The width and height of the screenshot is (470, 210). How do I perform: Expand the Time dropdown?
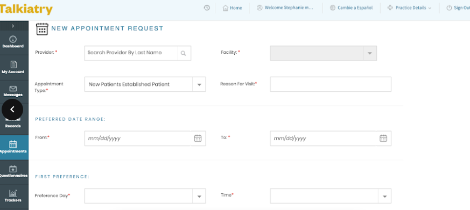pos(331,196)
